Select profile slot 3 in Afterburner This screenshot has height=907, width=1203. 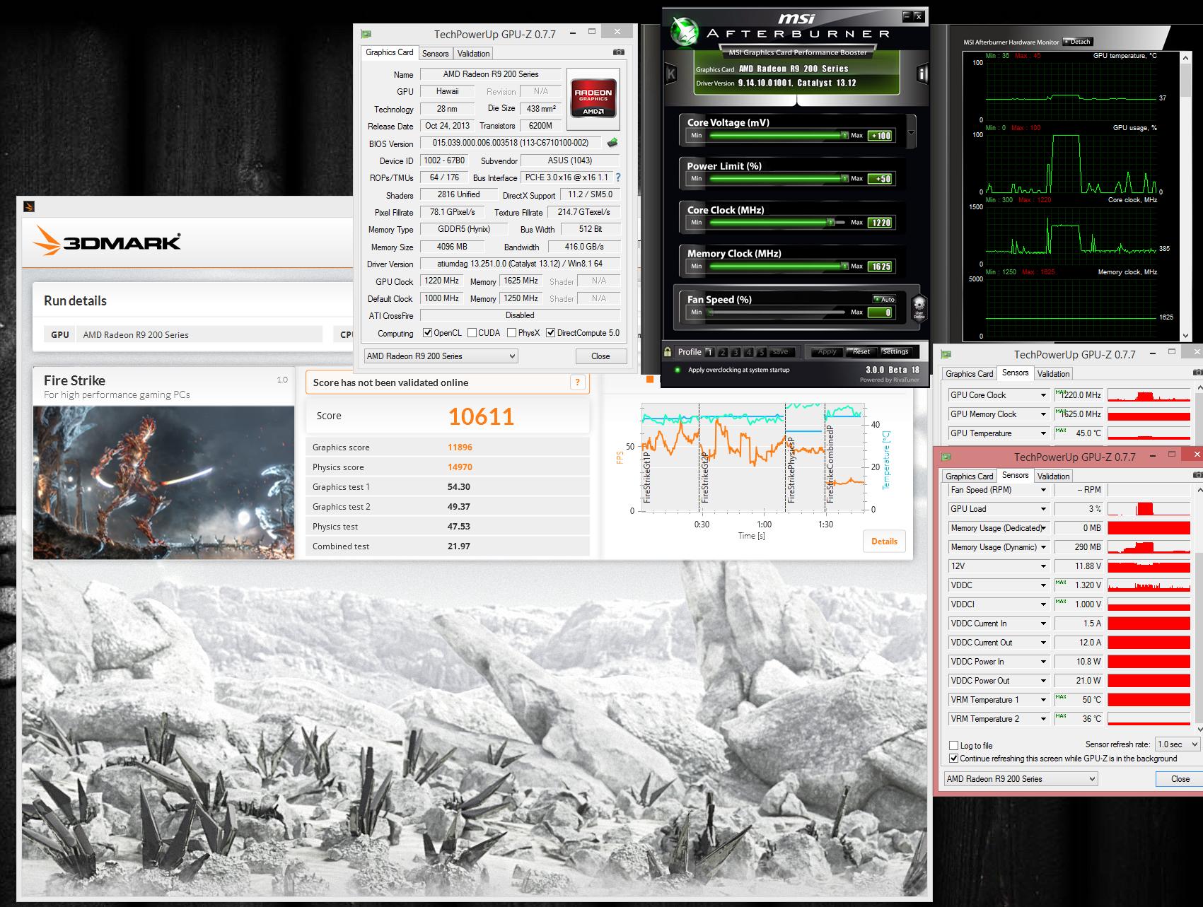(736, 352)
